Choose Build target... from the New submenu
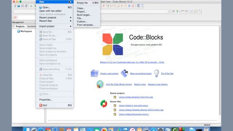This screenshot has width=233, height=131. [x=87, y=15]
